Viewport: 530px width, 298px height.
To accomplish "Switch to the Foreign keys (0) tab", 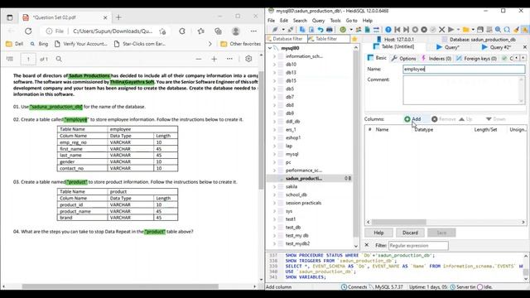I will point(477,59).
